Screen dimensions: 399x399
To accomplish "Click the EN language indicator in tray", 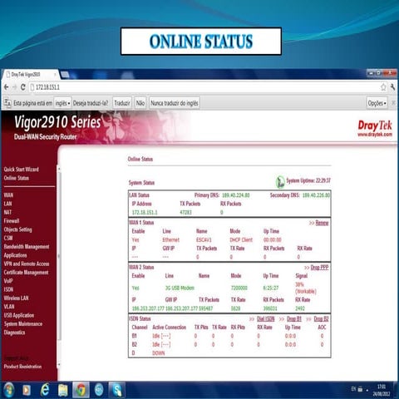I will click(x=353, y=389).
